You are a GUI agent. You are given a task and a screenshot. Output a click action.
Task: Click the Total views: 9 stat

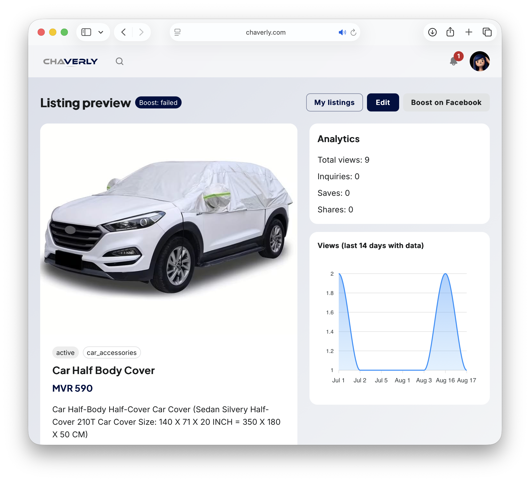pyautogui.click(x=344, y=160)
